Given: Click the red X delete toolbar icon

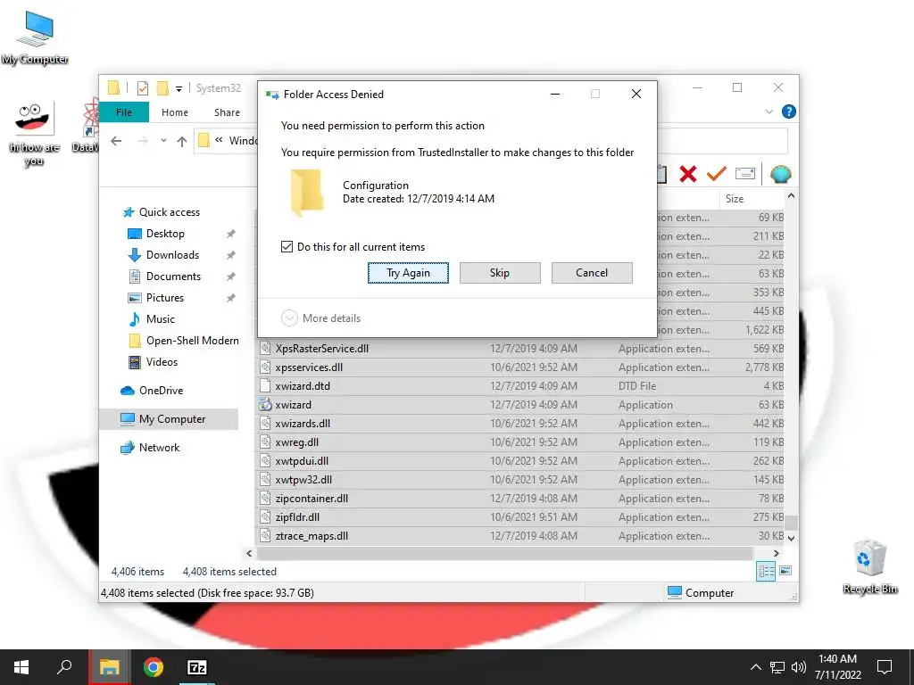Looking at the screenshot, I should 688,174.
